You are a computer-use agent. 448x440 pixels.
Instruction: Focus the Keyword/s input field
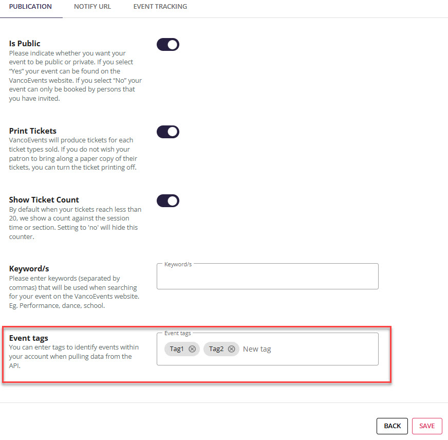268,276
